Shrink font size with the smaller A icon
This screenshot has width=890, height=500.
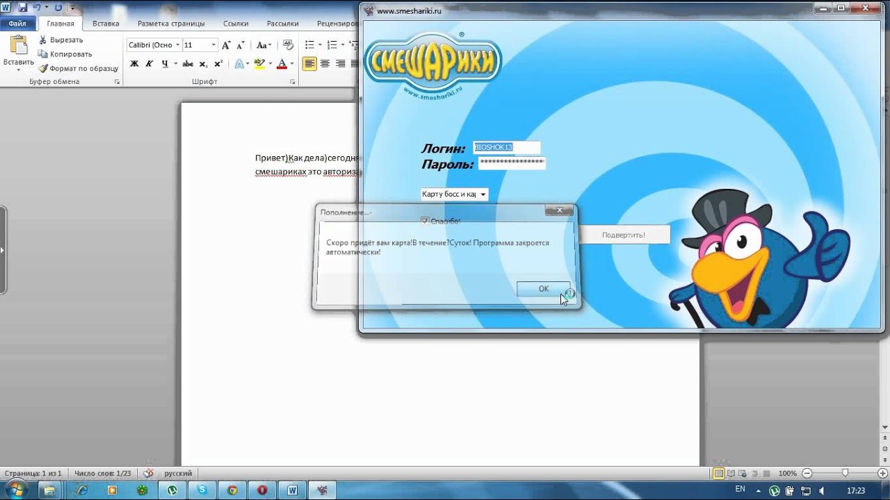tap(240, 45)
